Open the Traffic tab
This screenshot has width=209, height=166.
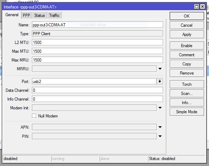pyautogui.click(x=54, y=15)
